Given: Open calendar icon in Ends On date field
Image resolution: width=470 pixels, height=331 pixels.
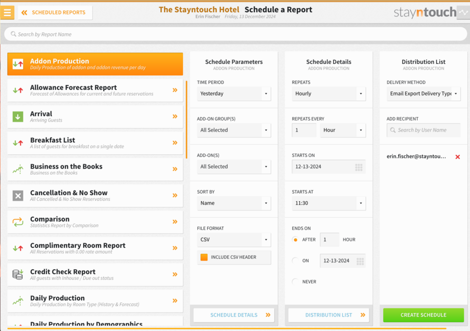Looking at the screenshot, I should coord(360,262).
